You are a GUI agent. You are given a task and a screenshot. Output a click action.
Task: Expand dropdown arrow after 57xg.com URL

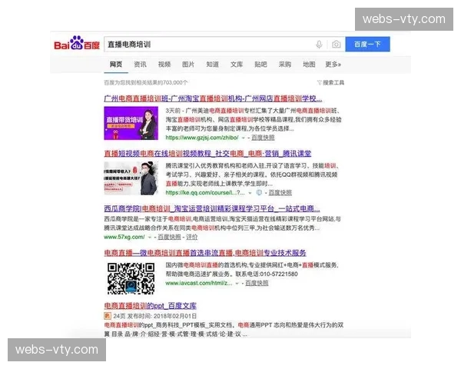tap(150, 238)
